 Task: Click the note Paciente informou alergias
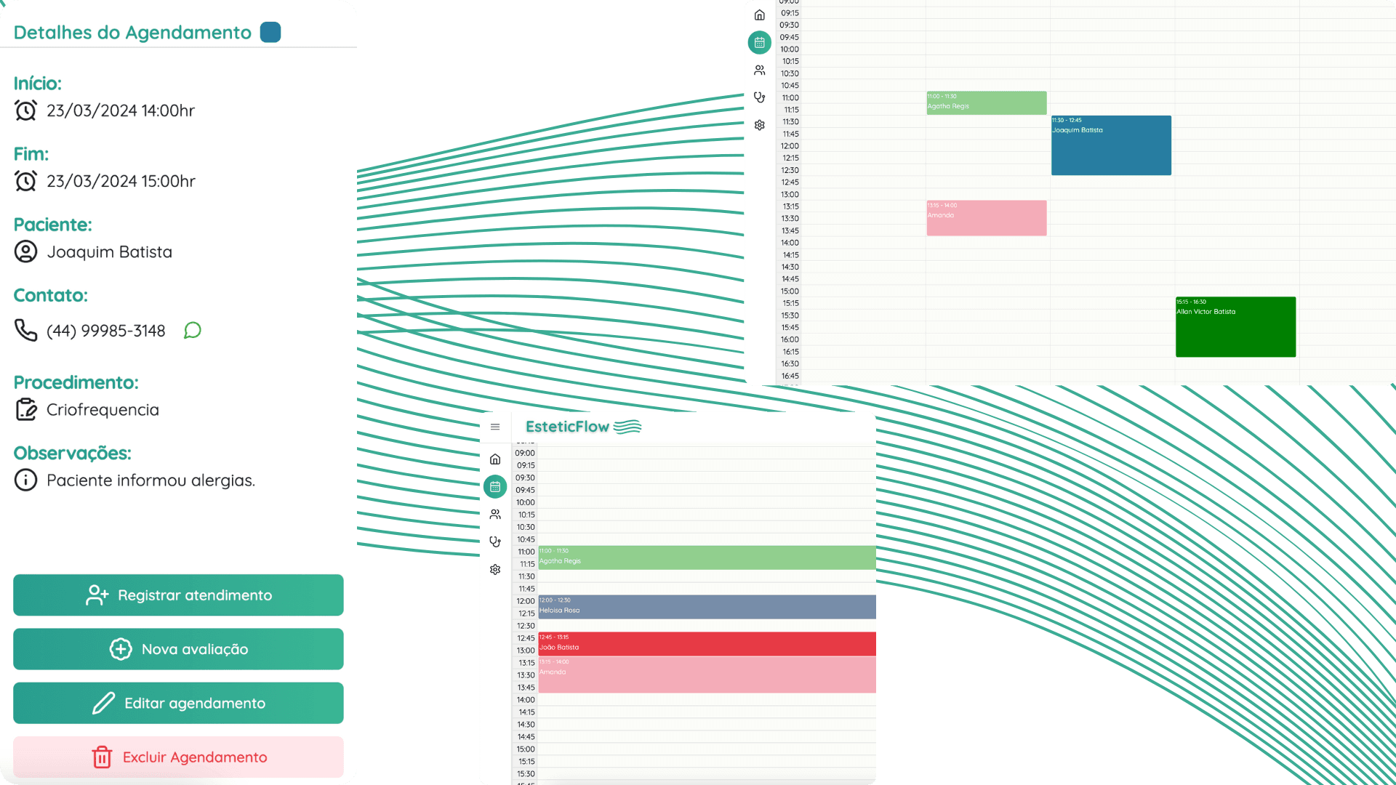151,480
